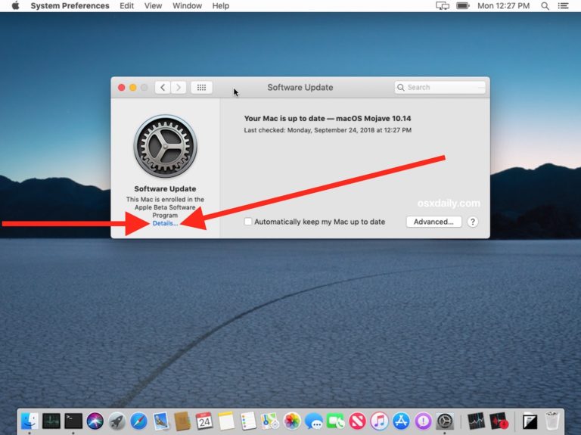This screenshot has height=435, width=581.
Task: Click the Software Update gear icon
Action: click(165, 146)
